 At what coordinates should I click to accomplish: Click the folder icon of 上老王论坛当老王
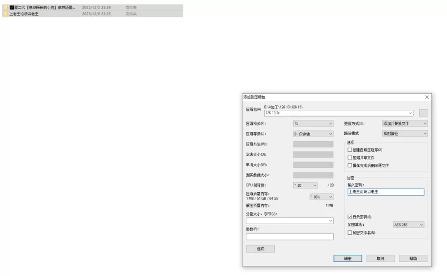pyautogui.click(x=6, y=13)
